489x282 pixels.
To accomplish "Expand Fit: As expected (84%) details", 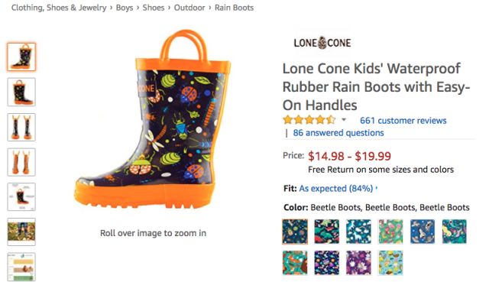I will pyautogui.click(x=338, y=189).
